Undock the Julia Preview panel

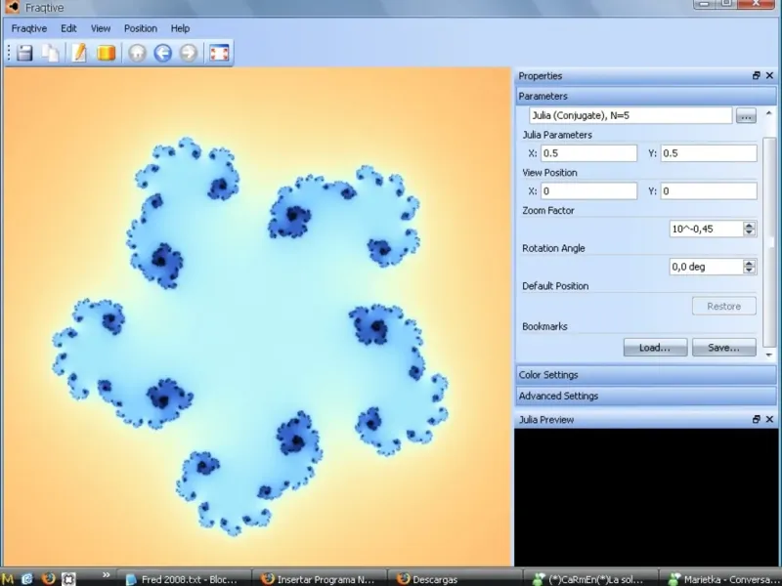coord(757,420)
